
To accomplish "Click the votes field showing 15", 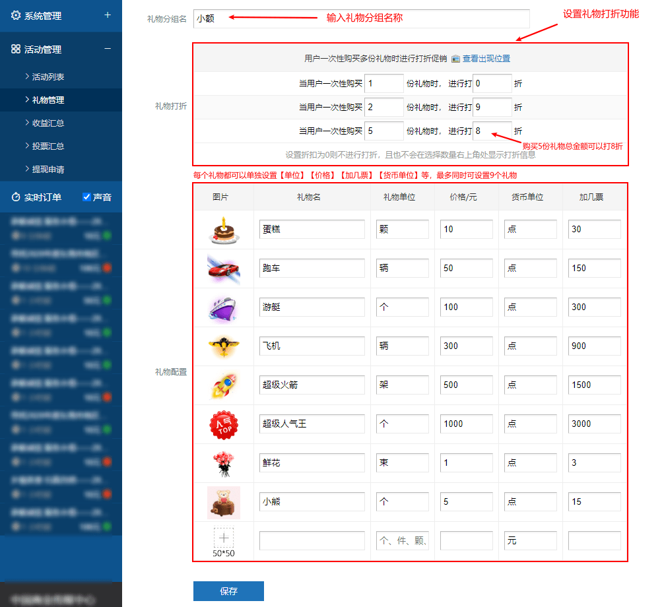I will 595,501.
